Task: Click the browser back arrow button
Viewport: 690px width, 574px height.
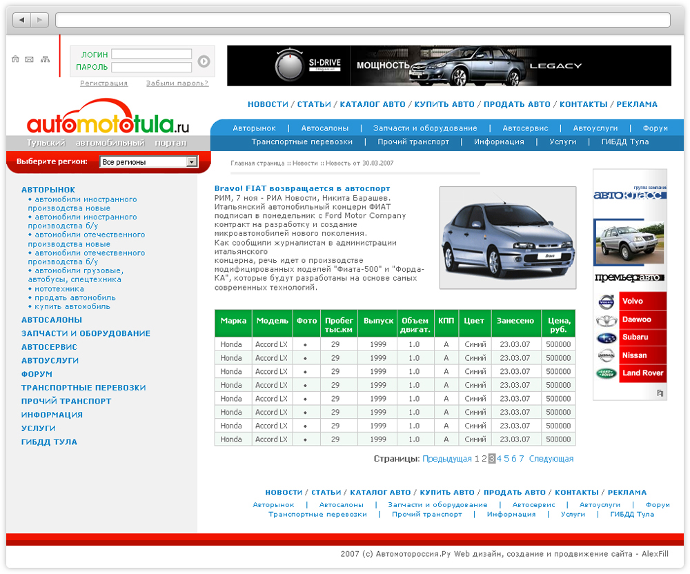Action: [x=21, y=20]
